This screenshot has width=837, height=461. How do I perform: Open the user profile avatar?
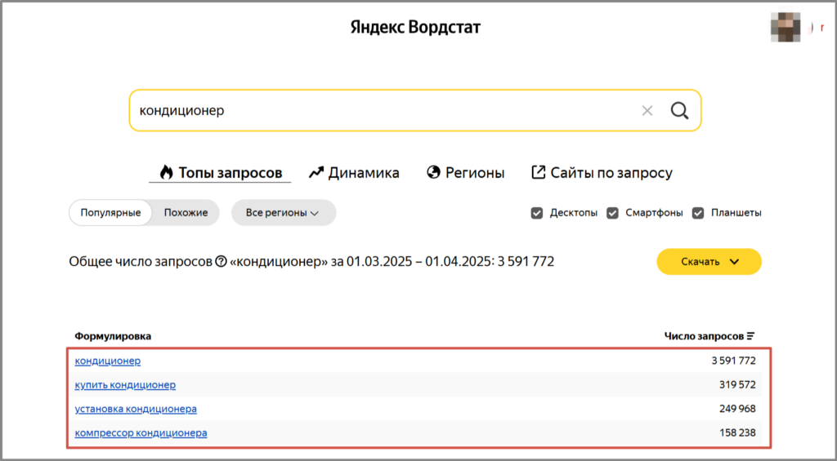coord(785,28)
